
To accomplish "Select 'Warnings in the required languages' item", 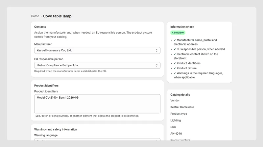I will tap(199, 75).
